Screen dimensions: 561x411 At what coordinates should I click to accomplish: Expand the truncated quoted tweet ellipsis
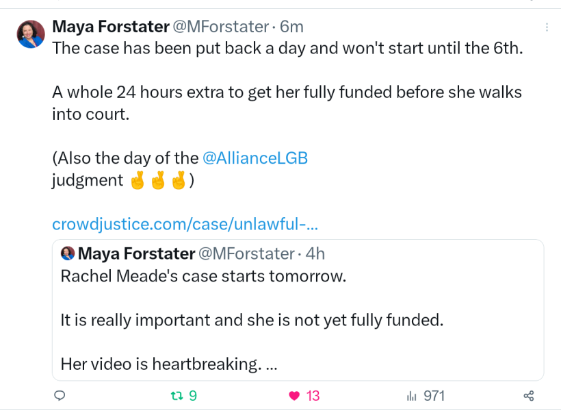tap(271, 364)
